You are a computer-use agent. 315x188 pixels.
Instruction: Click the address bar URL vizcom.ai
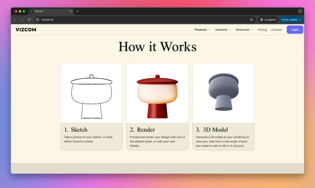coord(47,20)
